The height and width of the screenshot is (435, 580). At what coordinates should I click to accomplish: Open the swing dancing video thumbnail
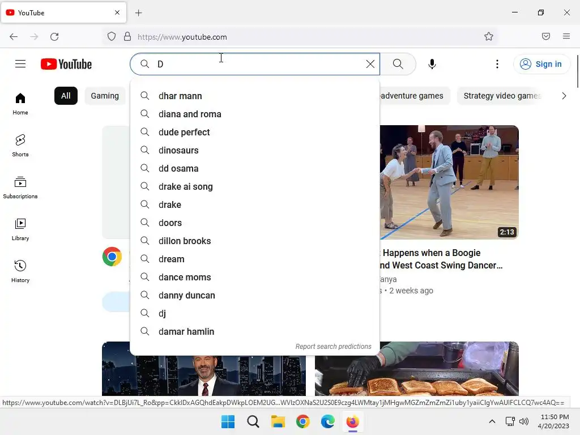click(x=449, y=182)
